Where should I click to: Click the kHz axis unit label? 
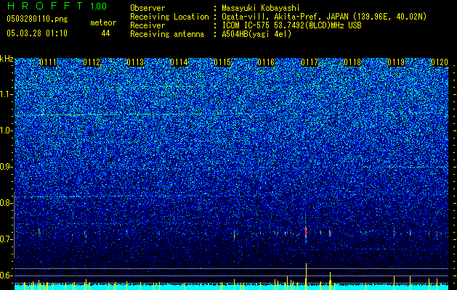tap(7, 59)
